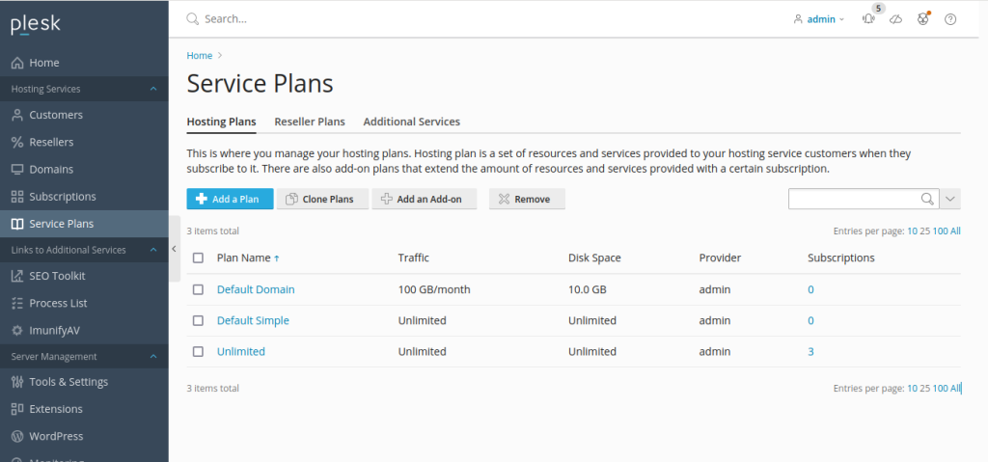Open the admin account dropdown

[x=819, y=19]
